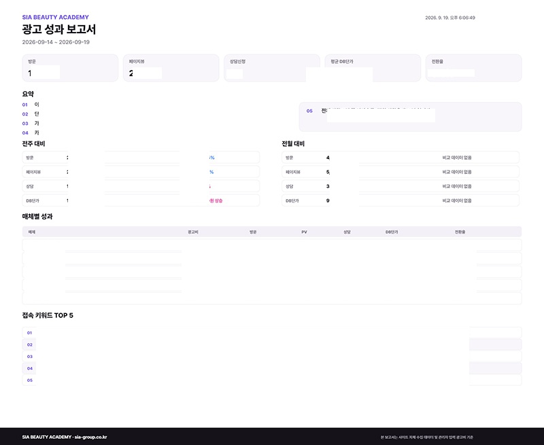Click the 방문 column header in 매체별 성과 table

pos(253,232)
